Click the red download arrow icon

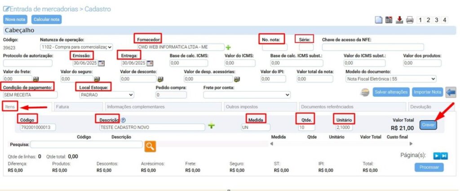pos(399,20)
